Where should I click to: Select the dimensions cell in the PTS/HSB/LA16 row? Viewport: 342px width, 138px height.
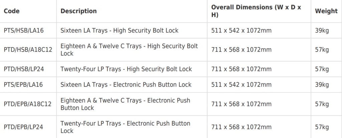click(x=241, y=31)
